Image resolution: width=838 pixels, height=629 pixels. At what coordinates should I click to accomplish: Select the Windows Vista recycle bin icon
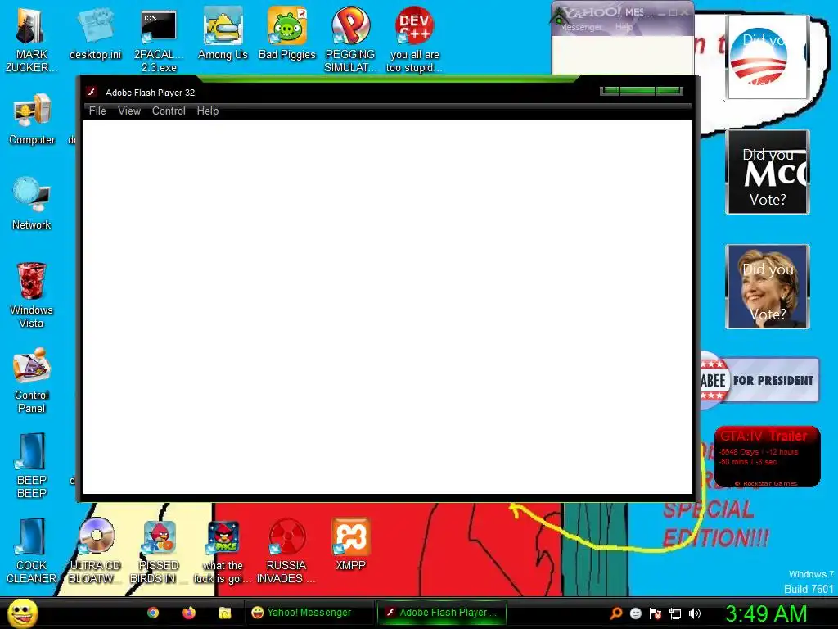click(32, 296)
